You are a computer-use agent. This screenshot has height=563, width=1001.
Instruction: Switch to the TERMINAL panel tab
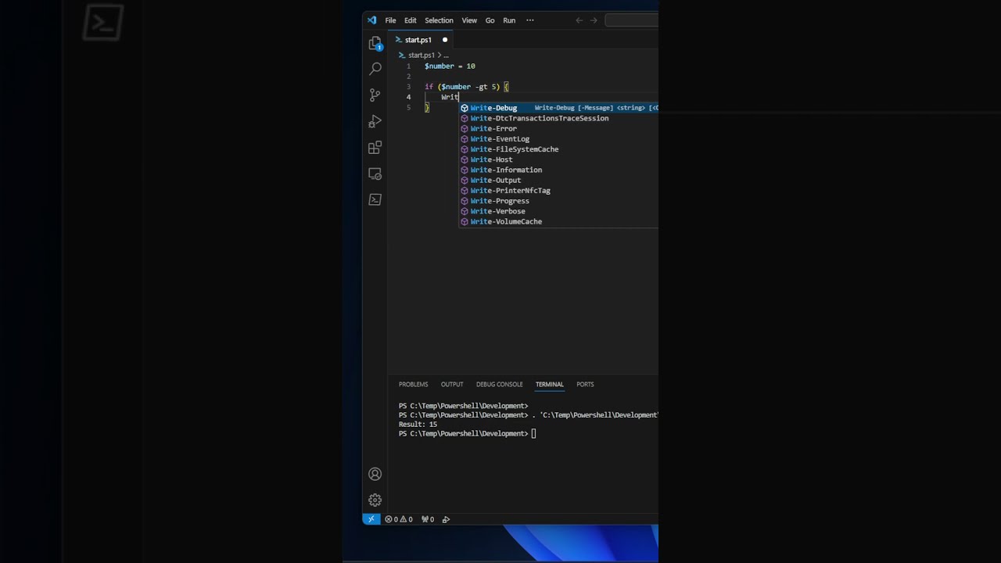[549, 385]
